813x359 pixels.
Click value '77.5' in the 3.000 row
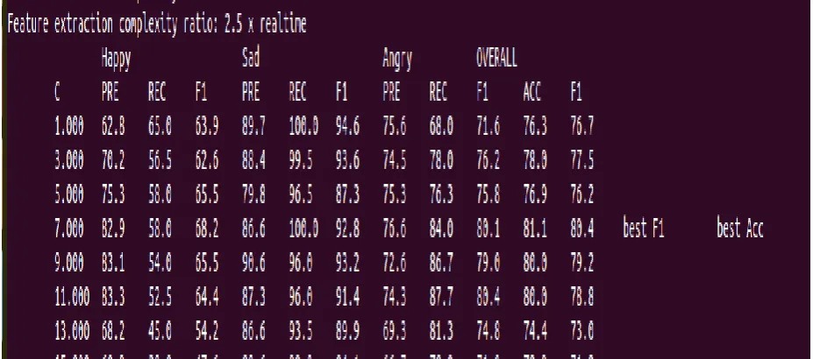point(581,160)
